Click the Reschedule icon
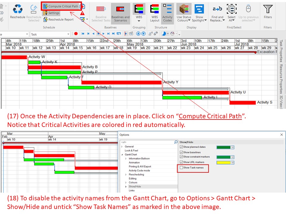This screenshot has width=286, height=214. point(18,12)
